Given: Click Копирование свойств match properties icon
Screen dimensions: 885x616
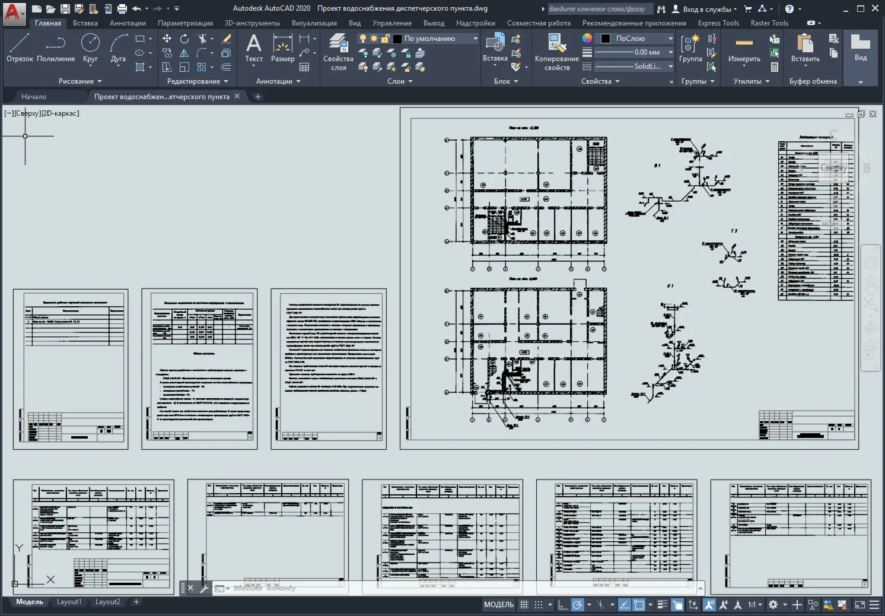Looking at the screenshot, I should click(556, 52).
